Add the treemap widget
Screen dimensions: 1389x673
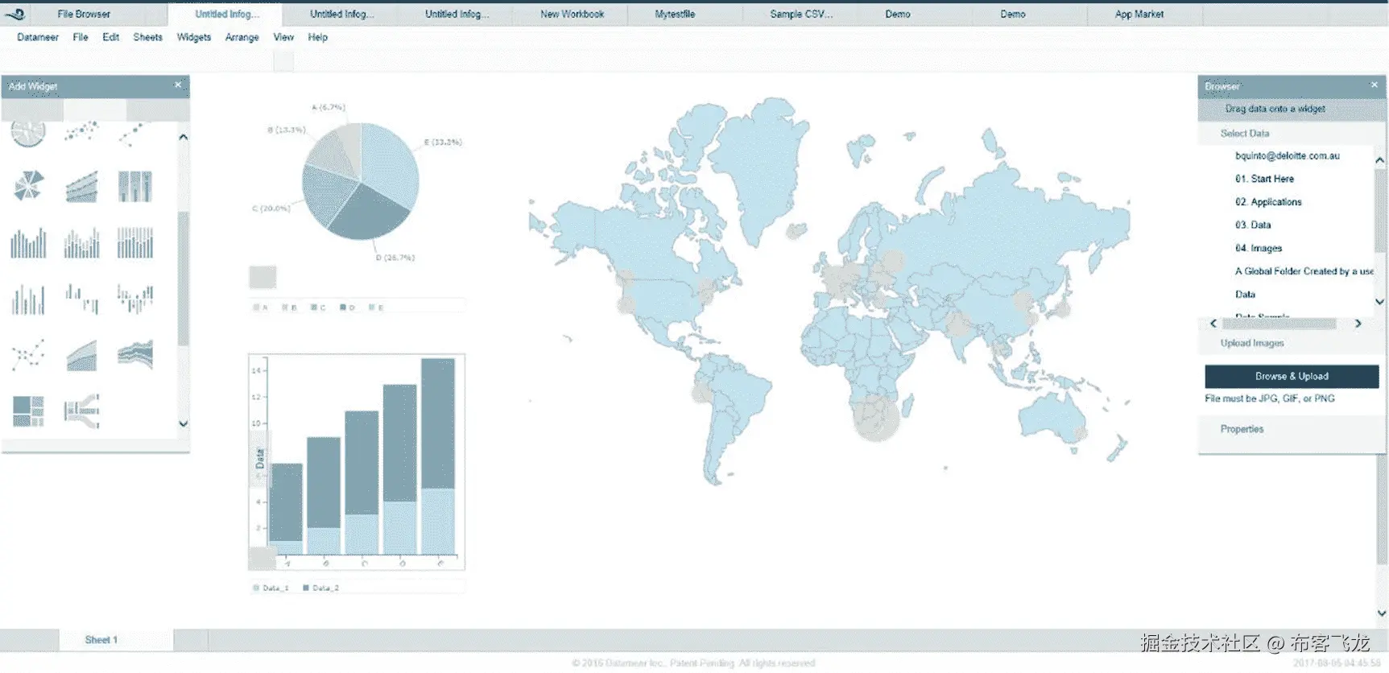click(x=28, y=411)
